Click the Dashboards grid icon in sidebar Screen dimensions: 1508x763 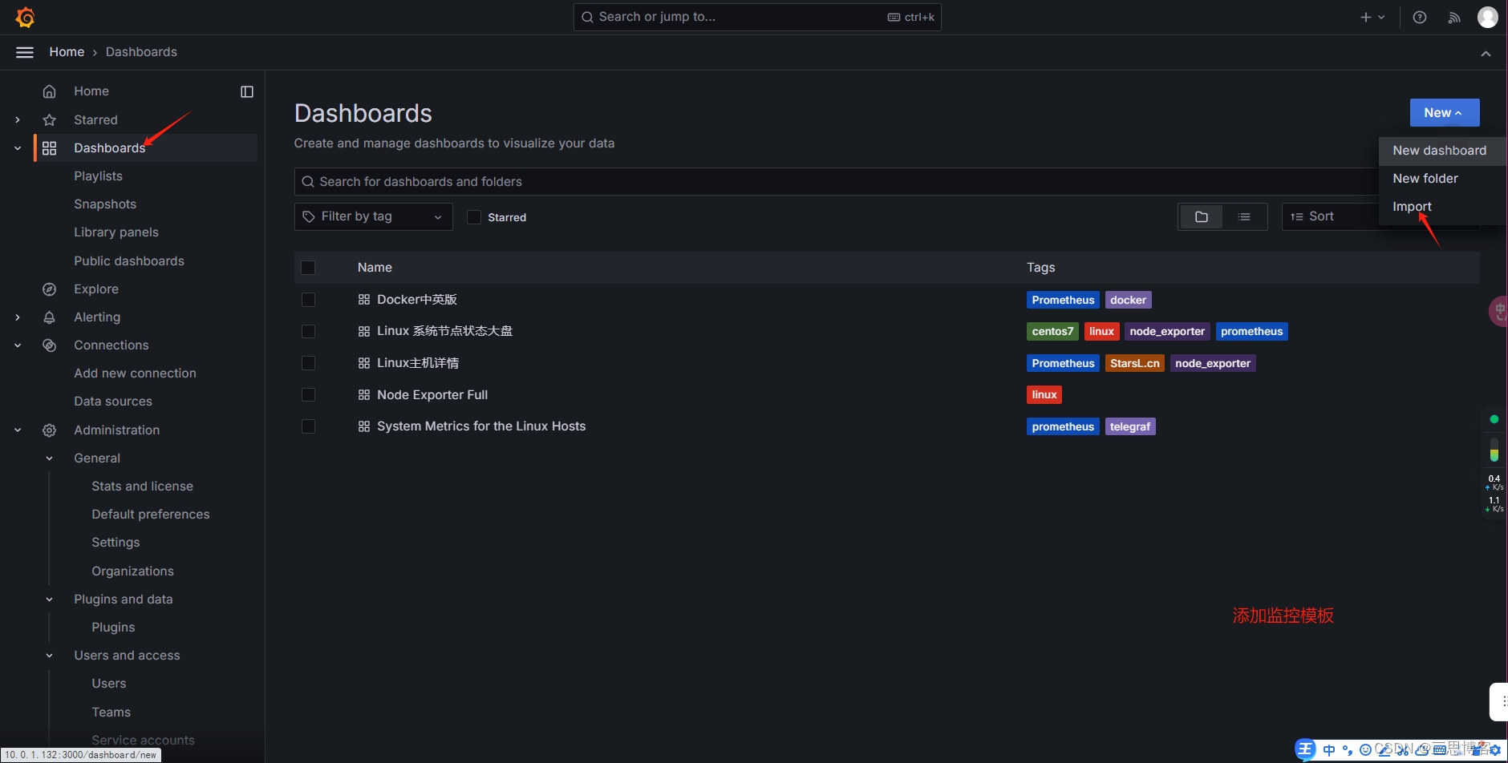[x=50, y=148]
